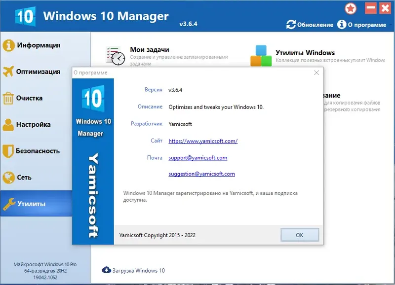Click the Загрузка Windows 10 cloud icon
Screen dimensions: 395x285
point(106,270)
